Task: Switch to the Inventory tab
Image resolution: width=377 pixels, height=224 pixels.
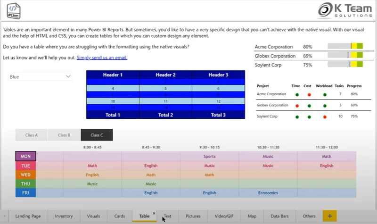Action: pos(64,216)
